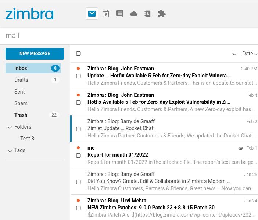Click the 'Jan 25' date of Barry de Graaff email
Image resolution: width=258 pixels, height=220 pixels.
click(x=250, y=175)
